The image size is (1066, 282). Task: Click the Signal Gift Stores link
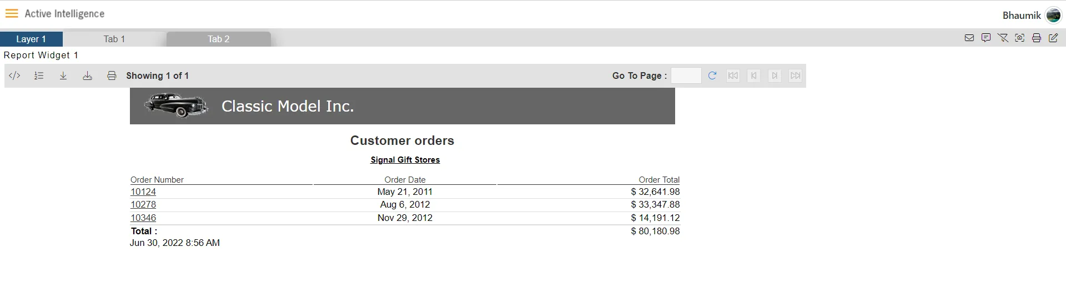[x=405, y=160]
